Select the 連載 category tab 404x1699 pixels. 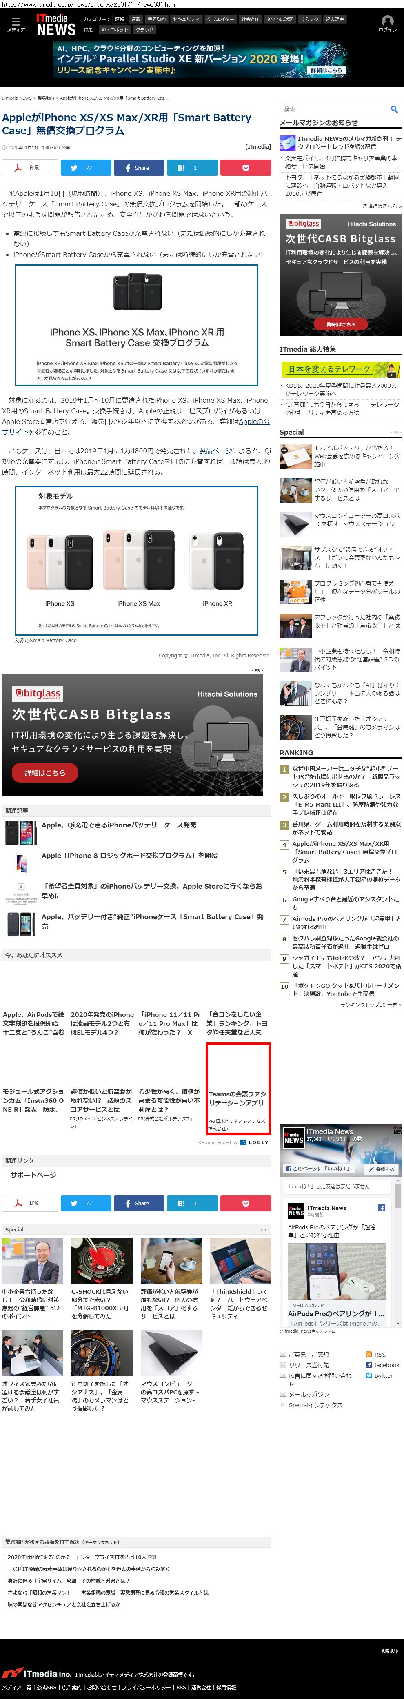point(135,19)
